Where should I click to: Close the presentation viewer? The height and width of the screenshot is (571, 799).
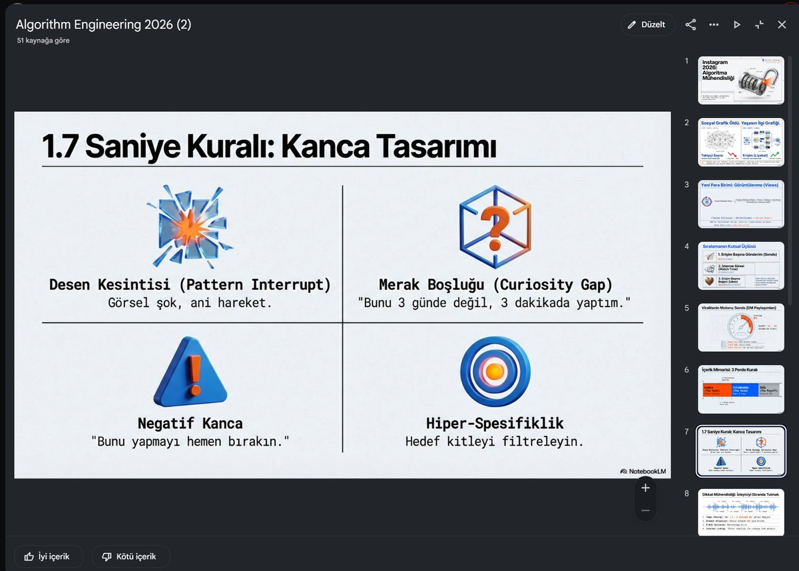782,25
